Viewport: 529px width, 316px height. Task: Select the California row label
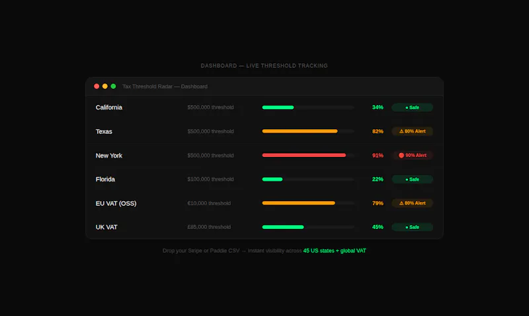108,108
